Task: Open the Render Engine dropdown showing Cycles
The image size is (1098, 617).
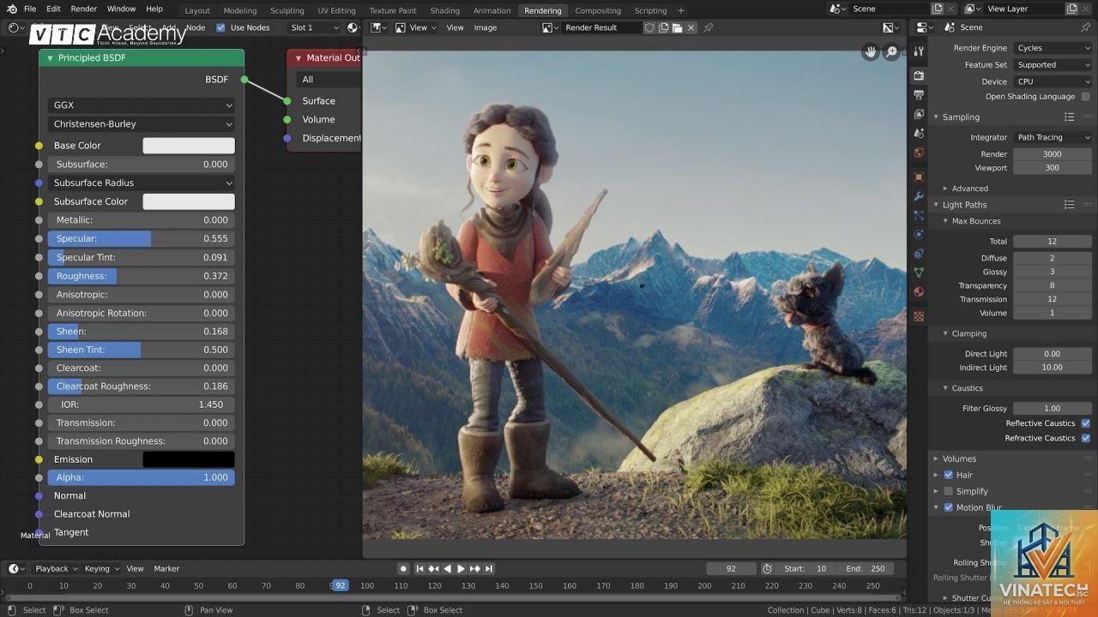Action: tap(1053, 48)
